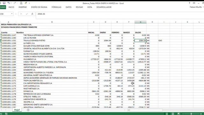Click the Enter checkmark icon in the formula bar

pos(27,14)
